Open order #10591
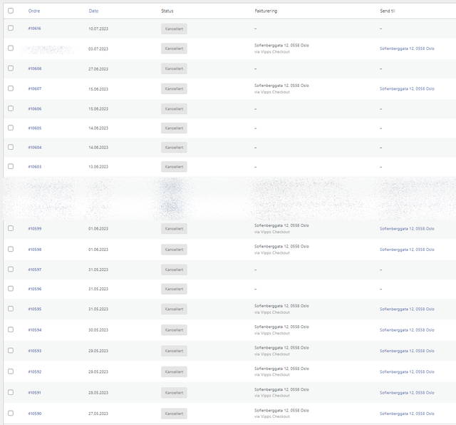The height and width of the screenshot is (425, 456). (35, 393)
